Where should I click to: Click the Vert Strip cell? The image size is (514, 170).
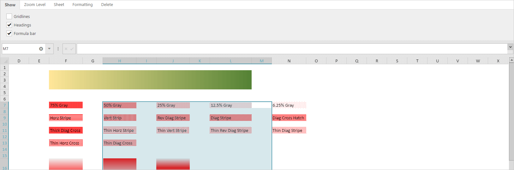tap(120, 118)
